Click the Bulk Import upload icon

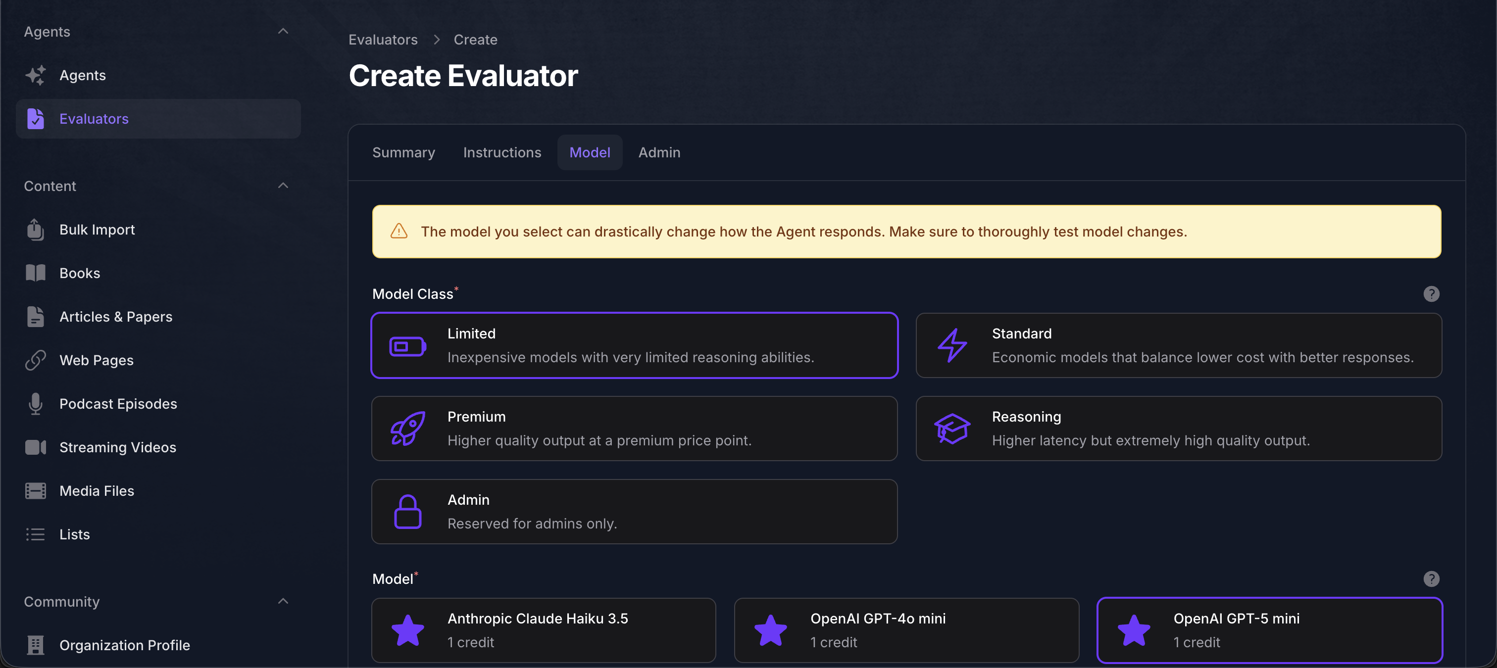[x=36, y=230]
